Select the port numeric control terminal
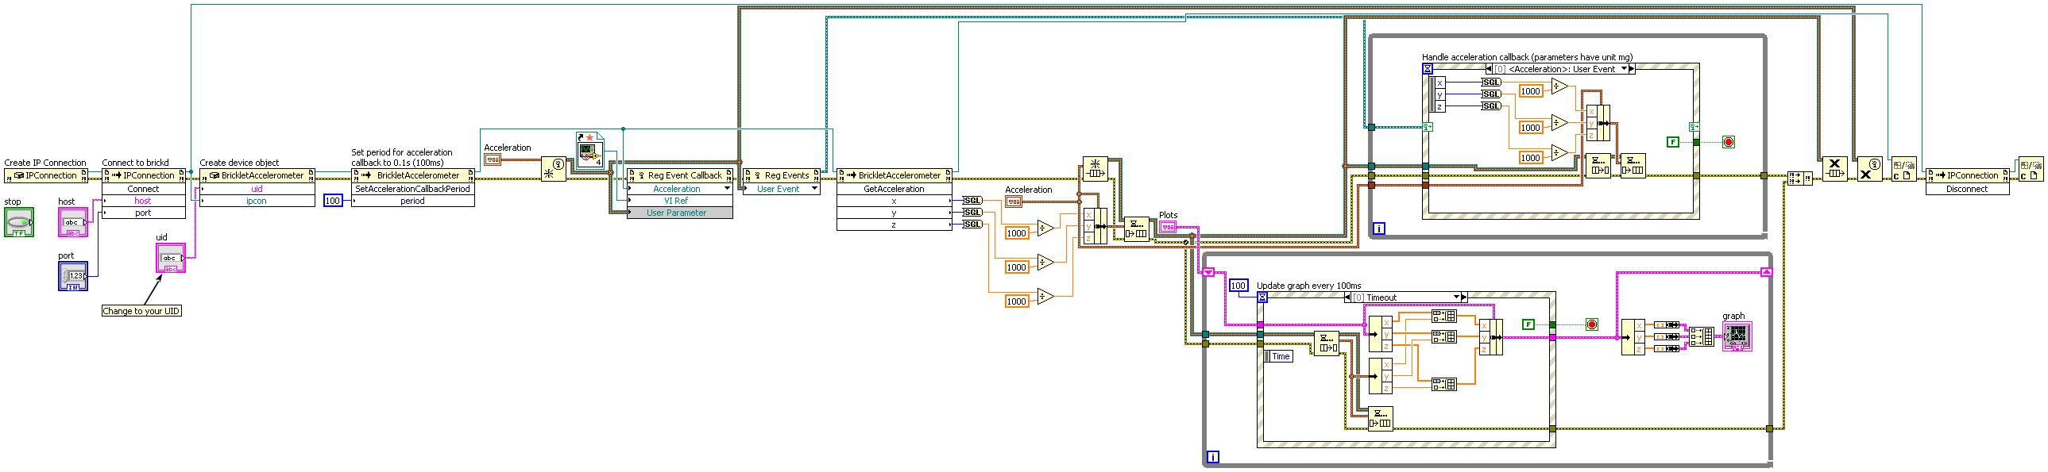The width and height of the screenshot is (2048, 472). pyautogui.click(x=73, y=276)
